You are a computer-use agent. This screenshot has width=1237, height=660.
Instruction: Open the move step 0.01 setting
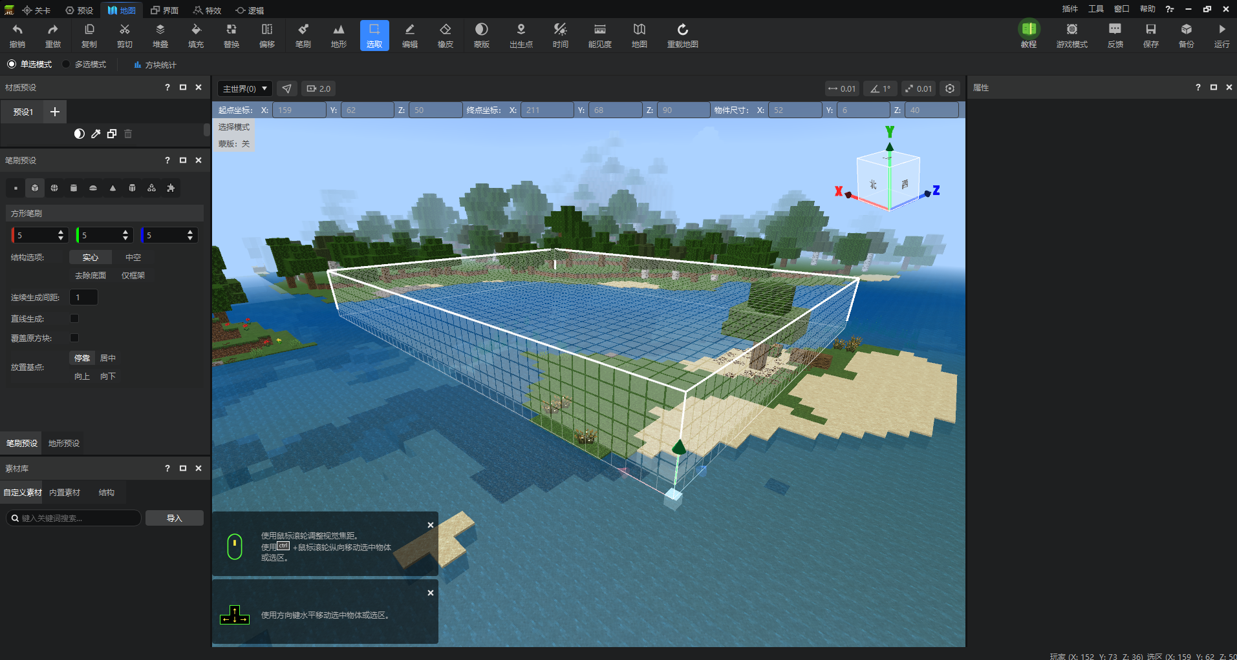[842, 88]
